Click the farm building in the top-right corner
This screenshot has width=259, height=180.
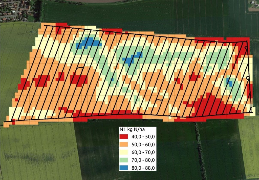(253, 6)
